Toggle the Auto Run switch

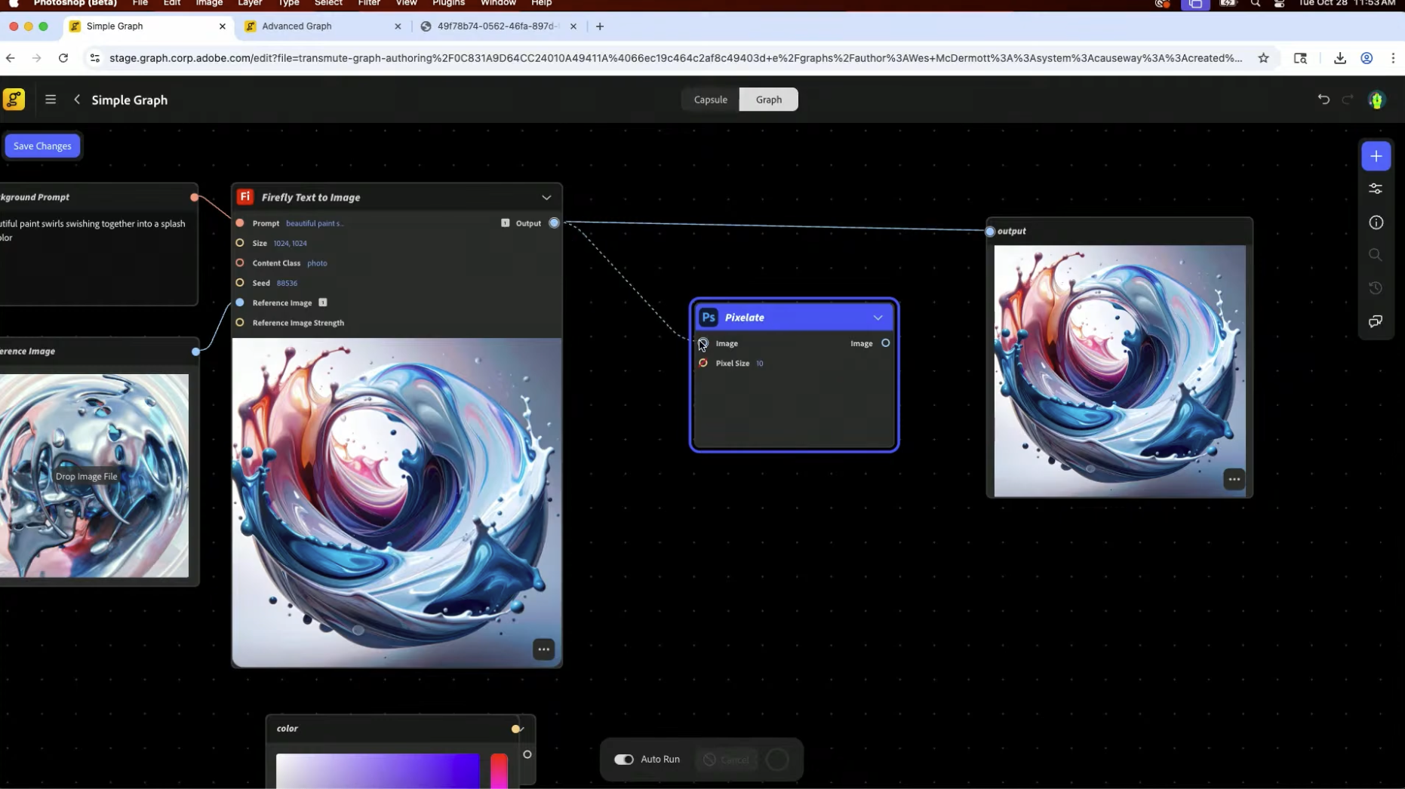624,760
